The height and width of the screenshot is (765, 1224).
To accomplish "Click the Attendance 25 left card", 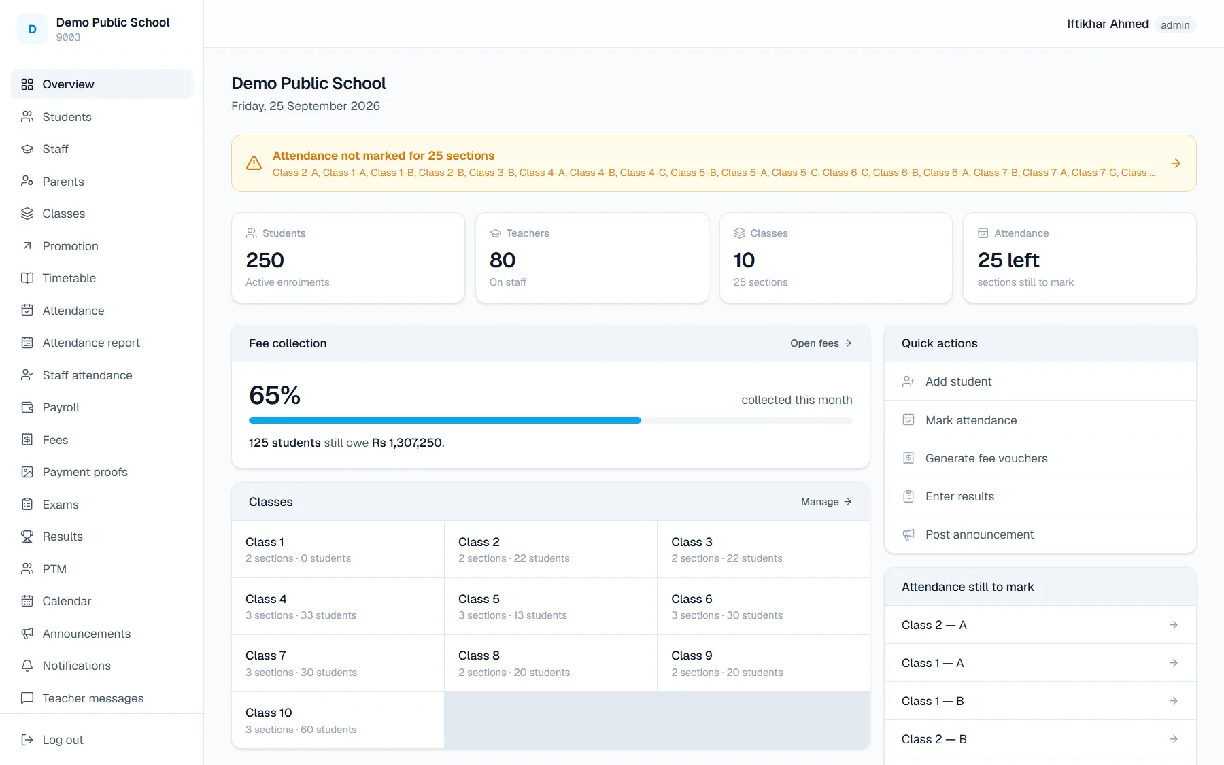I will (1080, 258).
